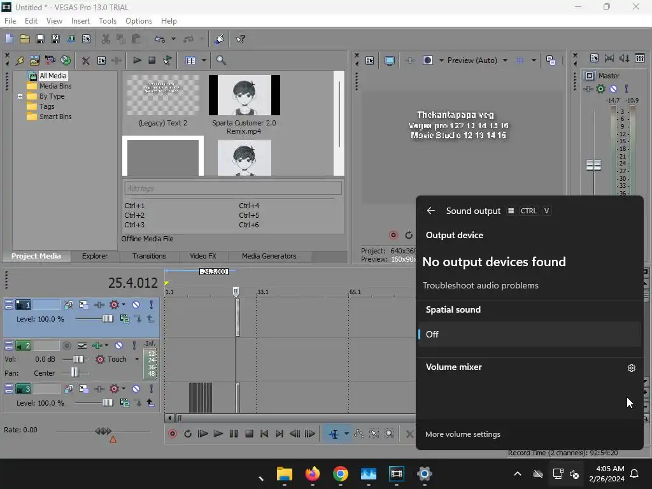
Task: Solo track 1 with exclamation icon
Action: [152, 305]
